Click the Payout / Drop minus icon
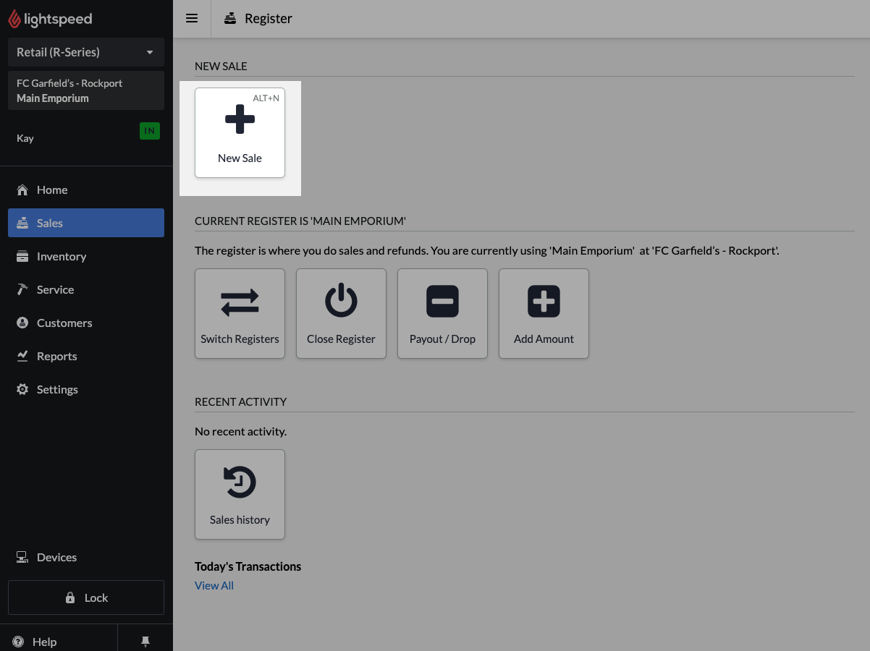This screenshot has width=870, height=651. [442, 301]
